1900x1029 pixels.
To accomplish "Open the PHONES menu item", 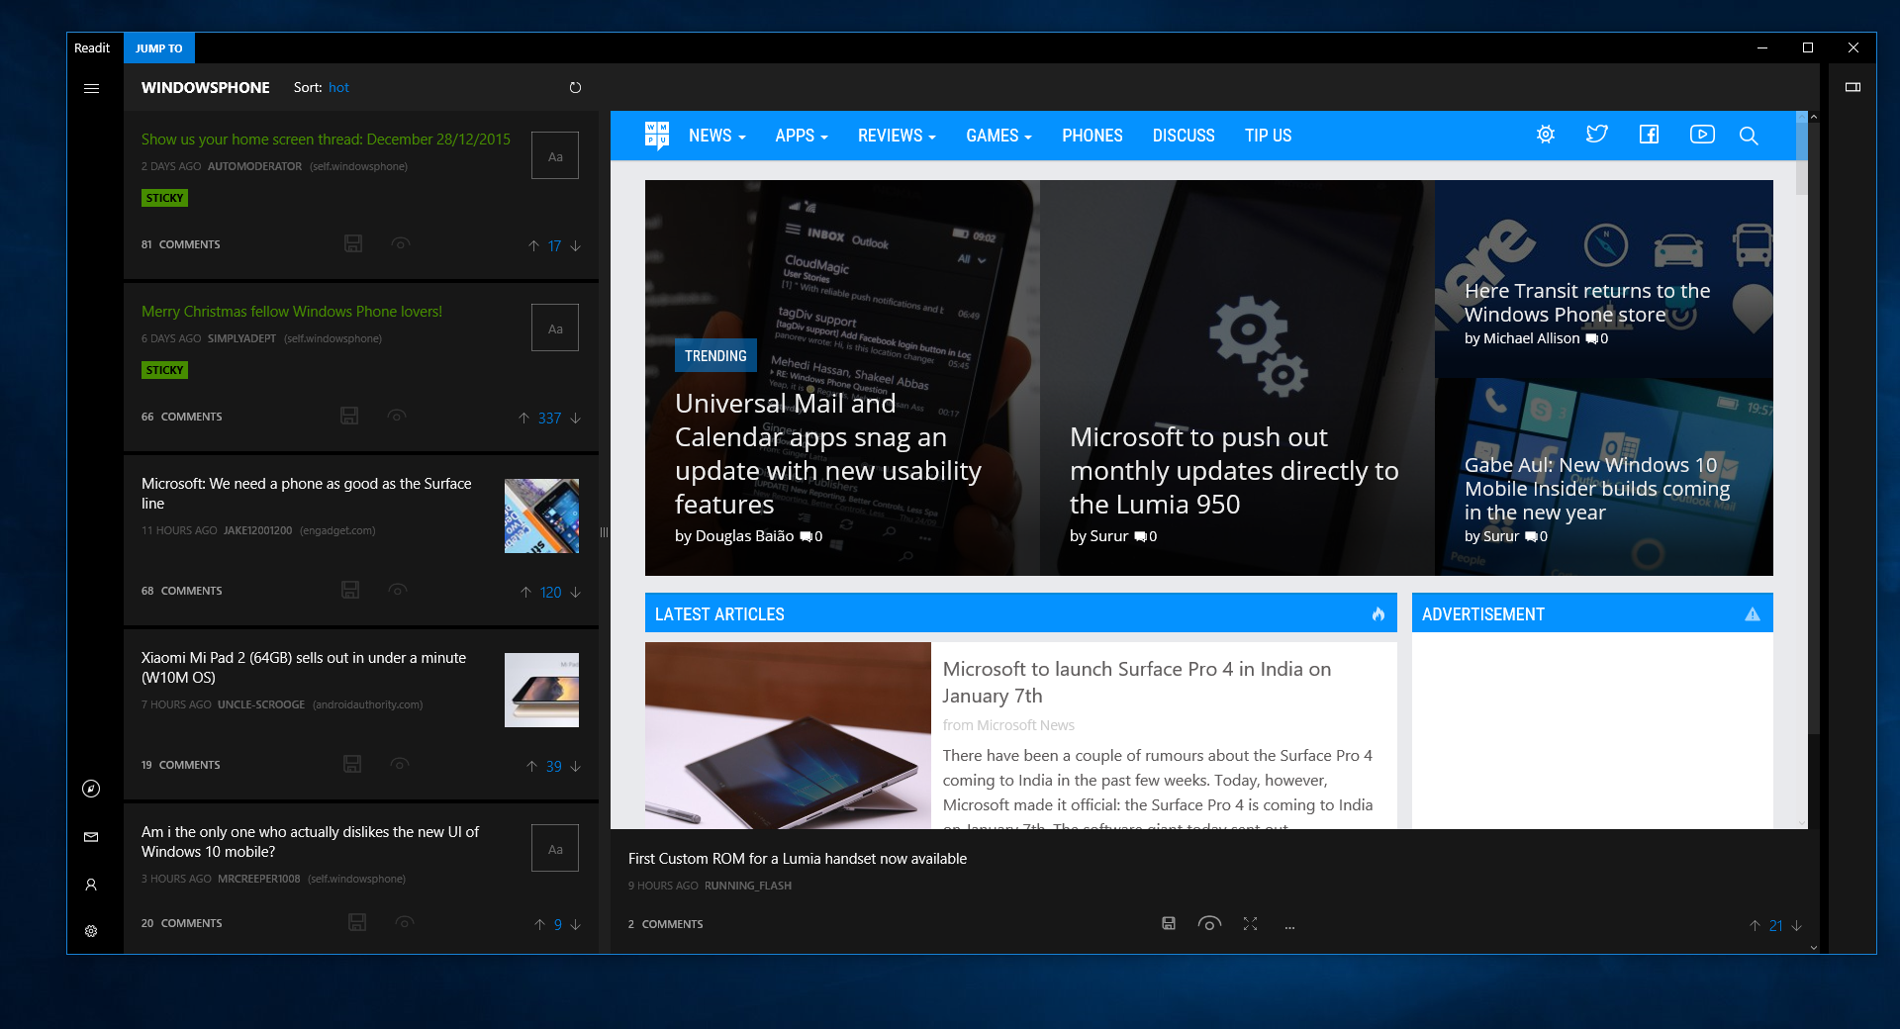I will coord(1092,136).
